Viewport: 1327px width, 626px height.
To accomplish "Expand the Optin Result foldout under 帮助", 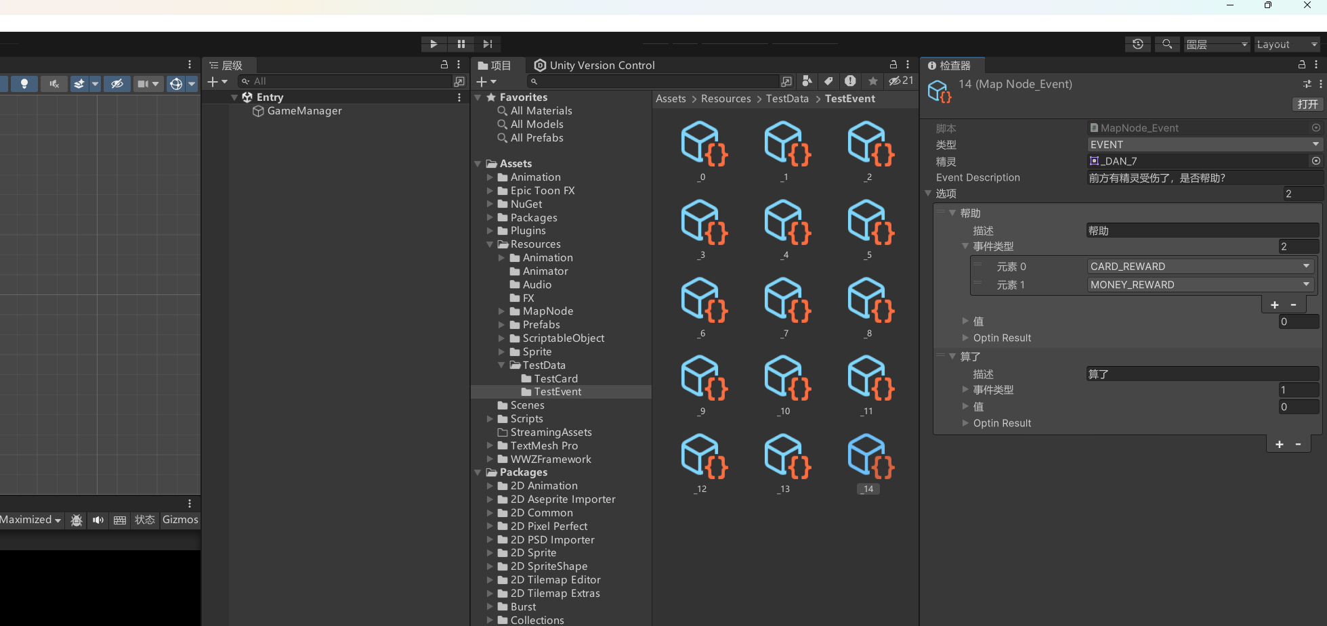I will tap(965, 338).
